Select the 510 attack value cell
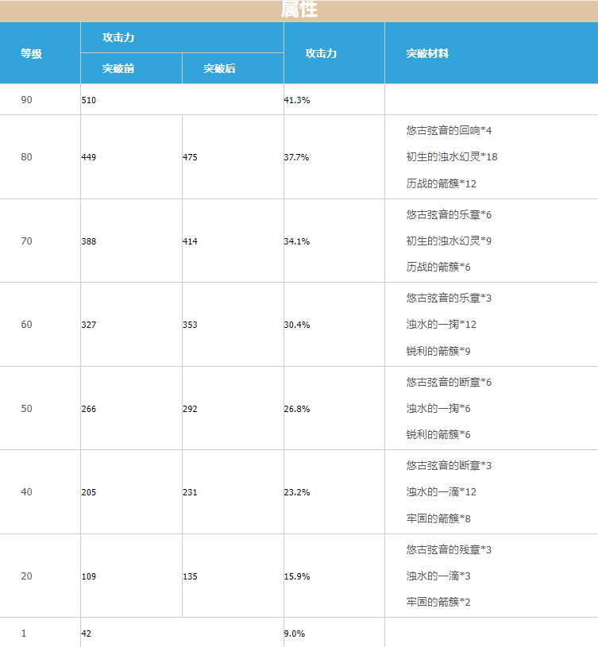The width and height of the screenshot is (598, 647). click(x=89, y=100)
